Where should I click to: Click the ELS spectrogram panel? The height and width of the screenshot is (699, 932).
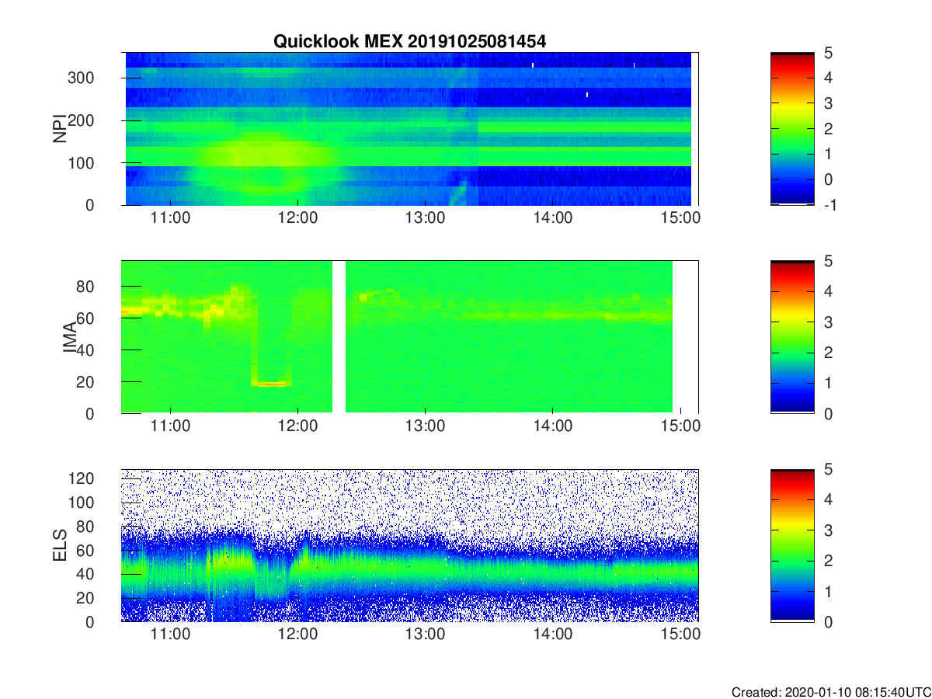point(409,545)
